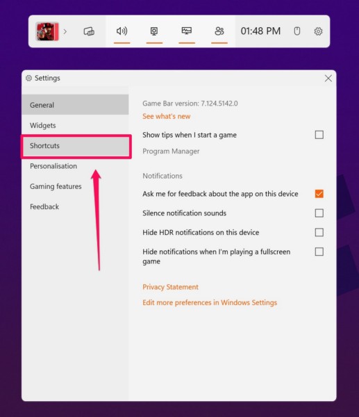
Task: Check Hide notifications when playing fullscreen game
Action: 319,252
